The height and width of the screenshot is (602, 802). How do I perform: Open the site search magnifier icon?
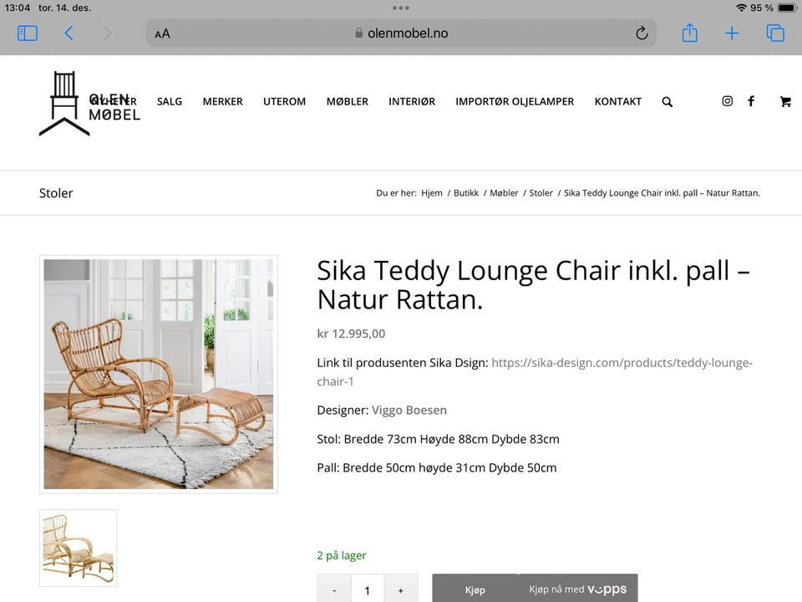(667, 102)
